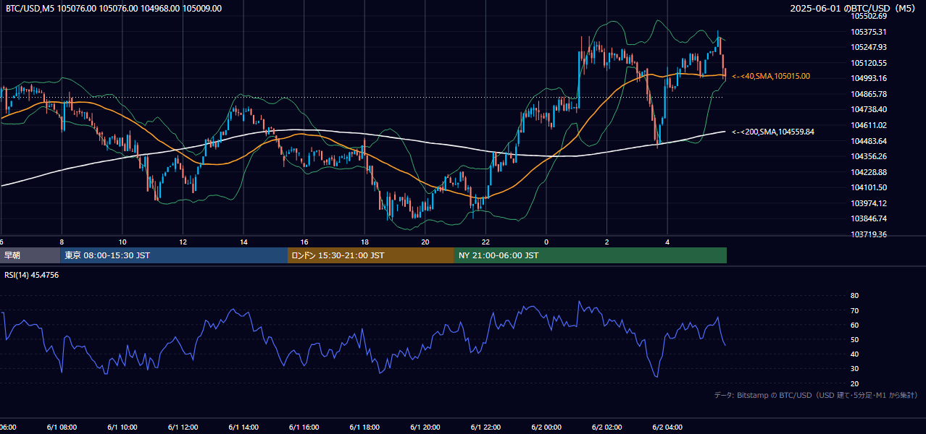Image resolution: width=926 pixels, height=434 pixels.
Task: Click the 40 SMA label showing 105015.00
Action: coord(771,76)
